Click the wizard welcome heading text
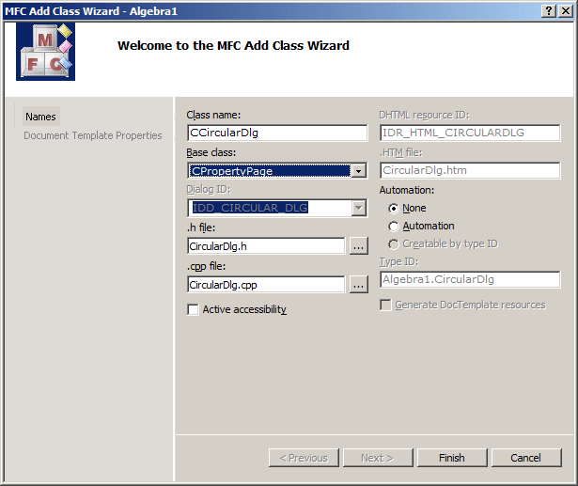 coord(233,46)
